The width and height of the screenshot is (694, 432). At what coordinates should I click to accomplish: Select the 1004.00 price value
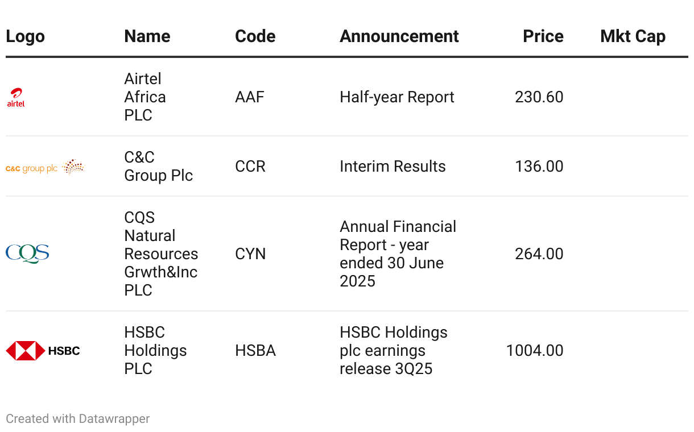pyautogui.click(x=534, y=351)
